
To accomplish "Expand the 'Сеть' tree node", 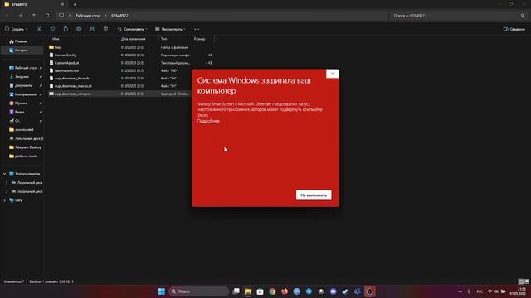I will tap(4, 200).
